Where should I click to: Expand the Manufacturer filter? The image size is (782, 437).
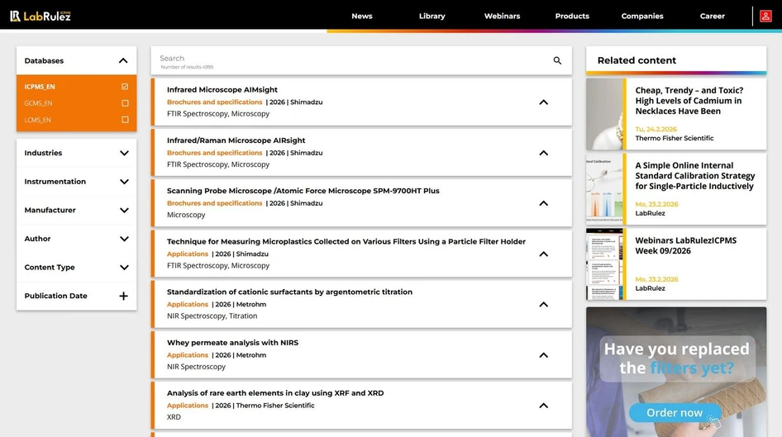124,210
